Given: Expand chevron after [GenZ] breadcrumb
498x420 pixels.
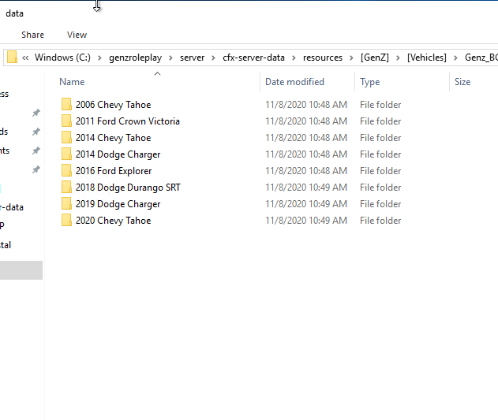Looking at the screenshot, I should click(x=398, y=58).
